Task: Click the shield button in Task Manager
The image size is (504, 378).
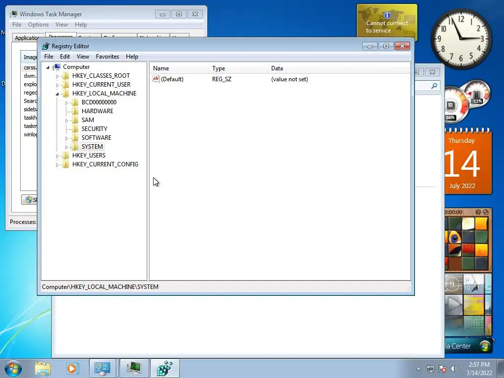Action: 29,200
